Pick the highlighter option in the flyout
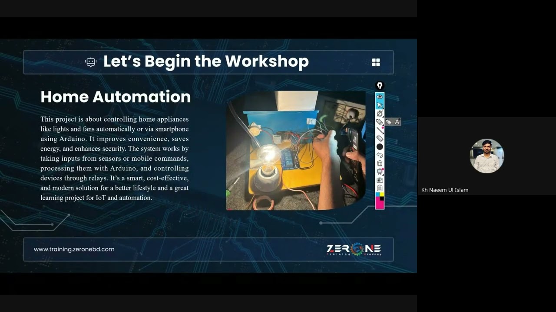Image resolution: width=556 pixels, height=312 pixels. click(x=389, y=122)
